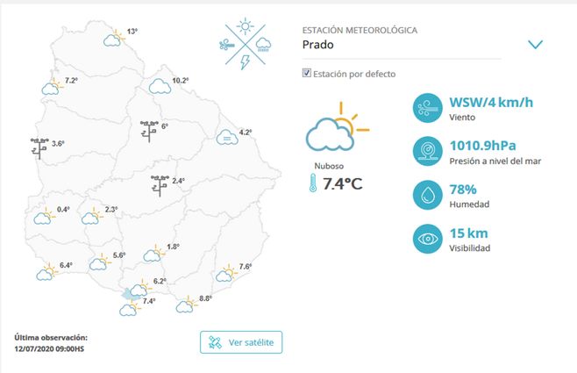
Task: Select the 6.4° southwest station icon
Action: [46, 272]
